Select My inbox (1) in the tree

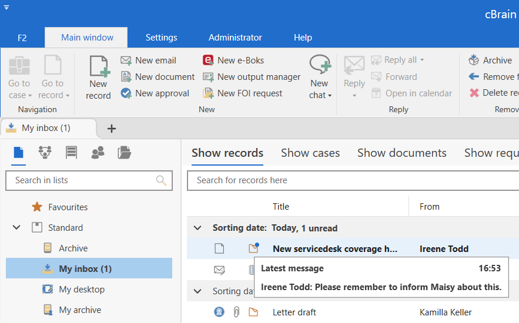[x=89, y=268]
